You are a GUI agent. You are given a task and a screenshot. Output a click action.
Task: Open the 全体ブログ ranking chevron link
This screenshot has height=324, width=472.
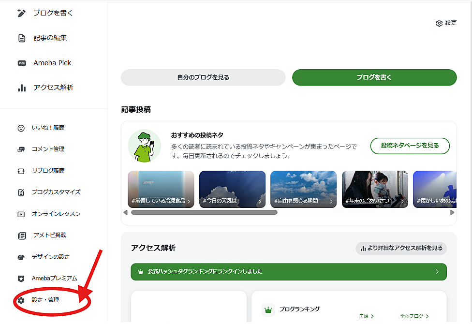point(414,316)
